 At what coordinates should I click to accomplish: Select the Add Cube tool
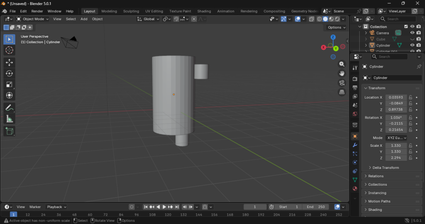point(10,131)
